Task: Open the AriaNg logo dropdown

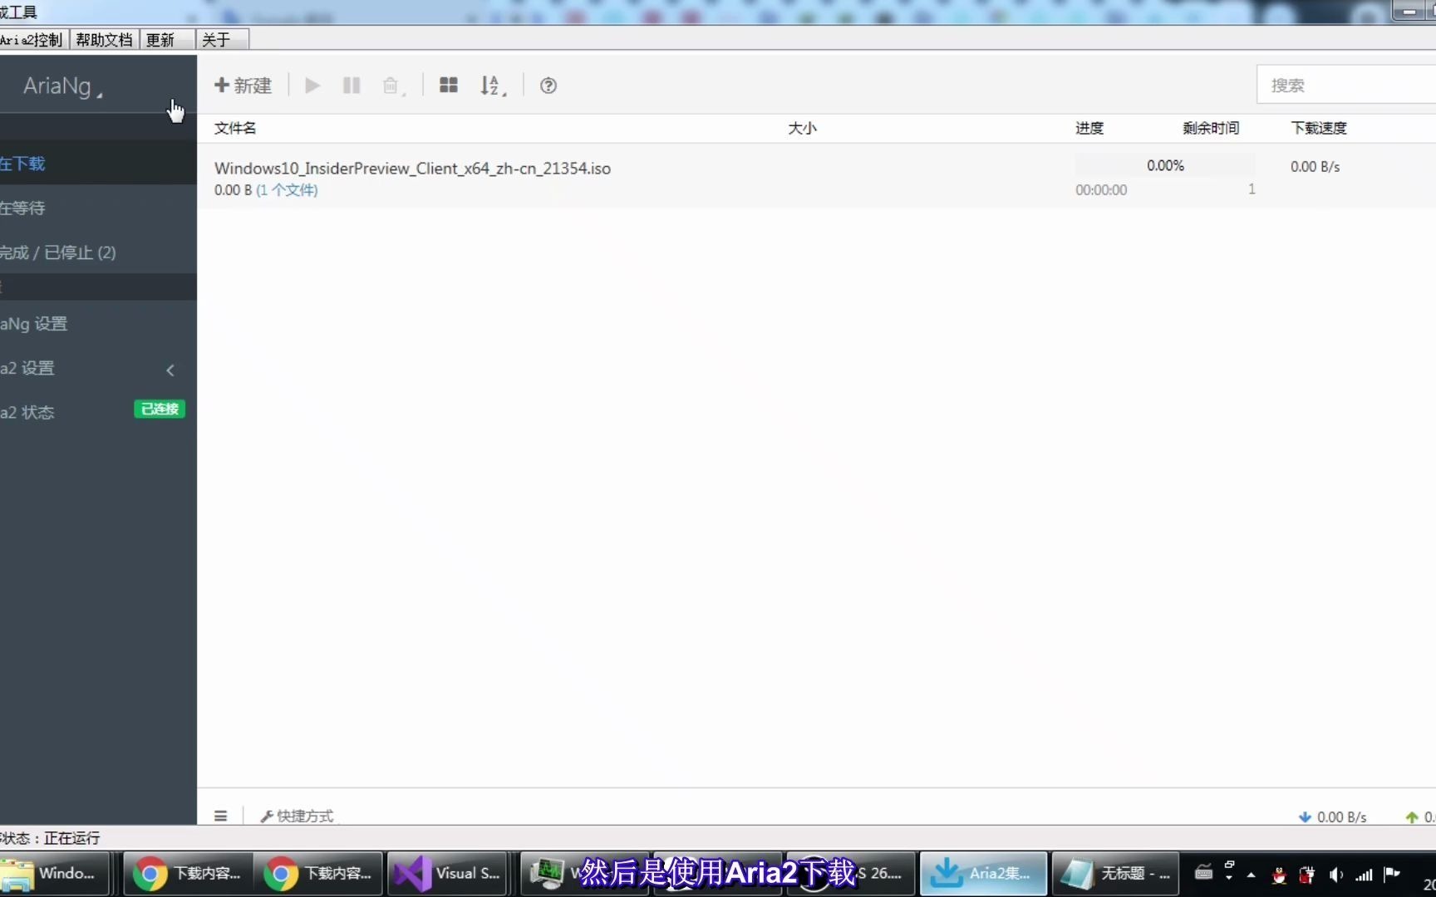Action: point(63,86)
